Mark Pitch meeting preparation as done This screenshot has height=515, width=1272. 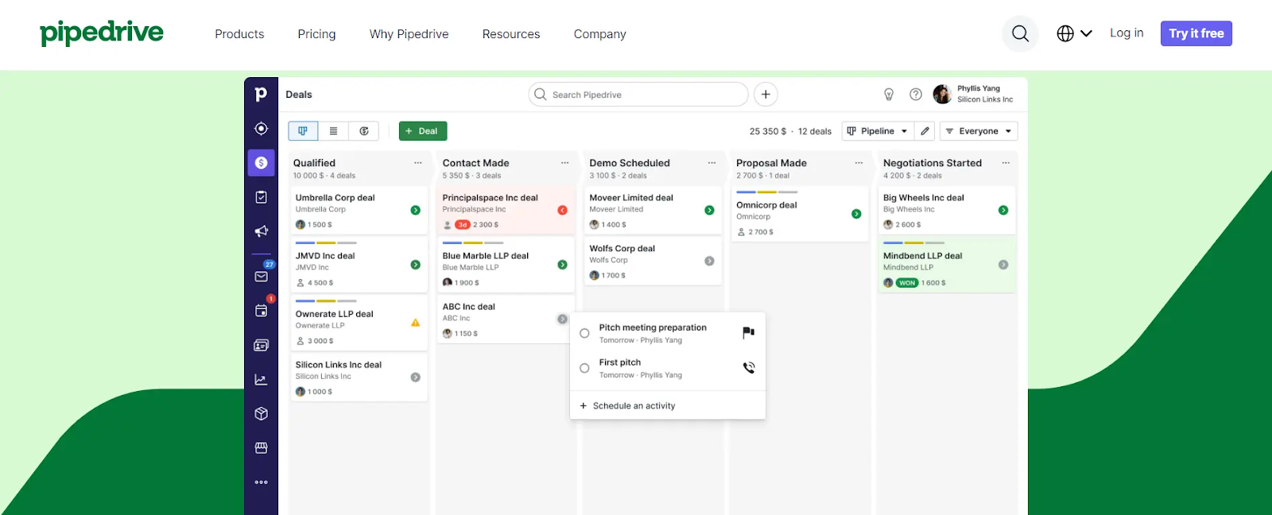click(x=584, y=334)
